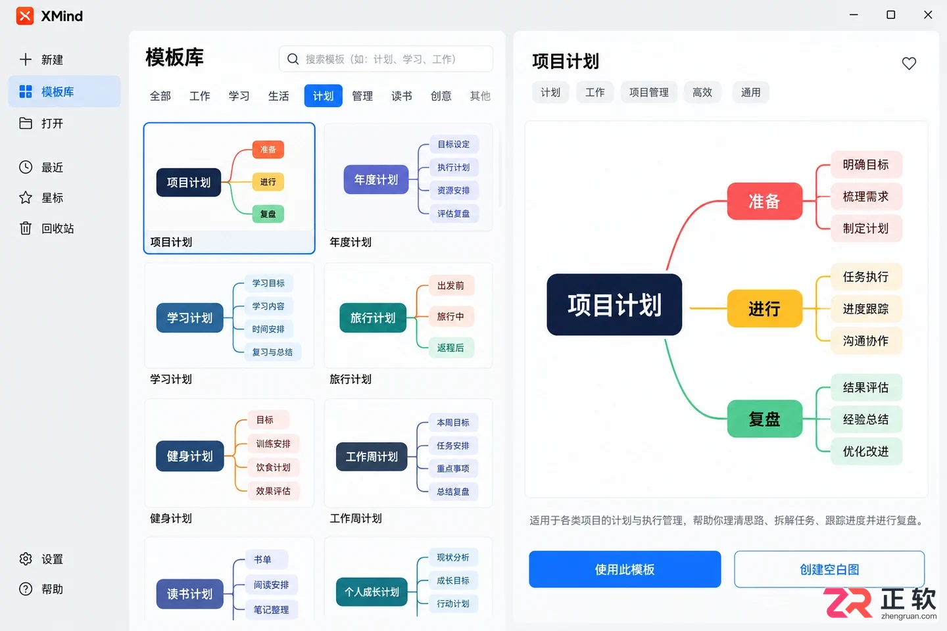This screenshot has height=631, width=947.
Task: Click the XMind logo icon
Action: (25, 16)
